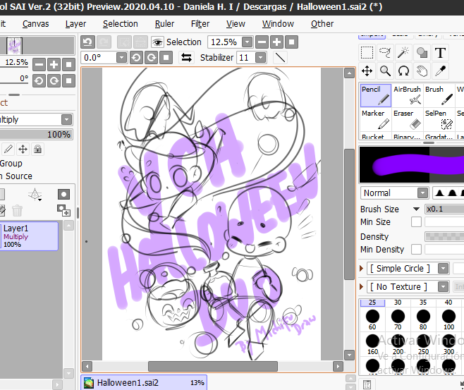The image size is (464, 390).
Task: Select the Move tool with four arrows
Action: pyautogui.click(x=367, y=71)
